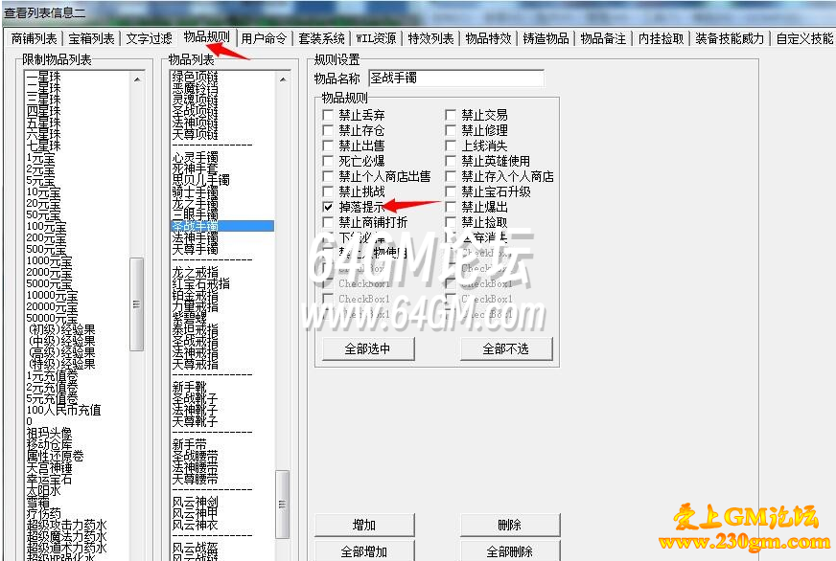Image resolution: width=836 pixels, height=561 pixels.
Task: Enable 死亡必爆 rule
Action: click(328, 161)
